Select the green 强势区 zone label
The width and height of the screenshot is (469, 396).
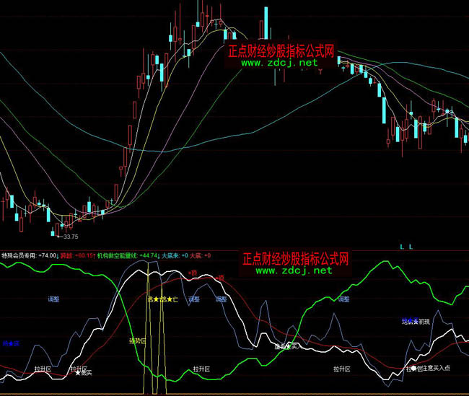(x=137, y=340)
